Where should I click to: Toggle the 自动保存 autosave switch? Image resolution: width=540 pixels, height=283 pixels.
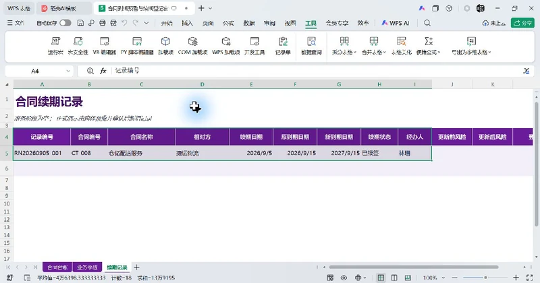tap(65, 23)
